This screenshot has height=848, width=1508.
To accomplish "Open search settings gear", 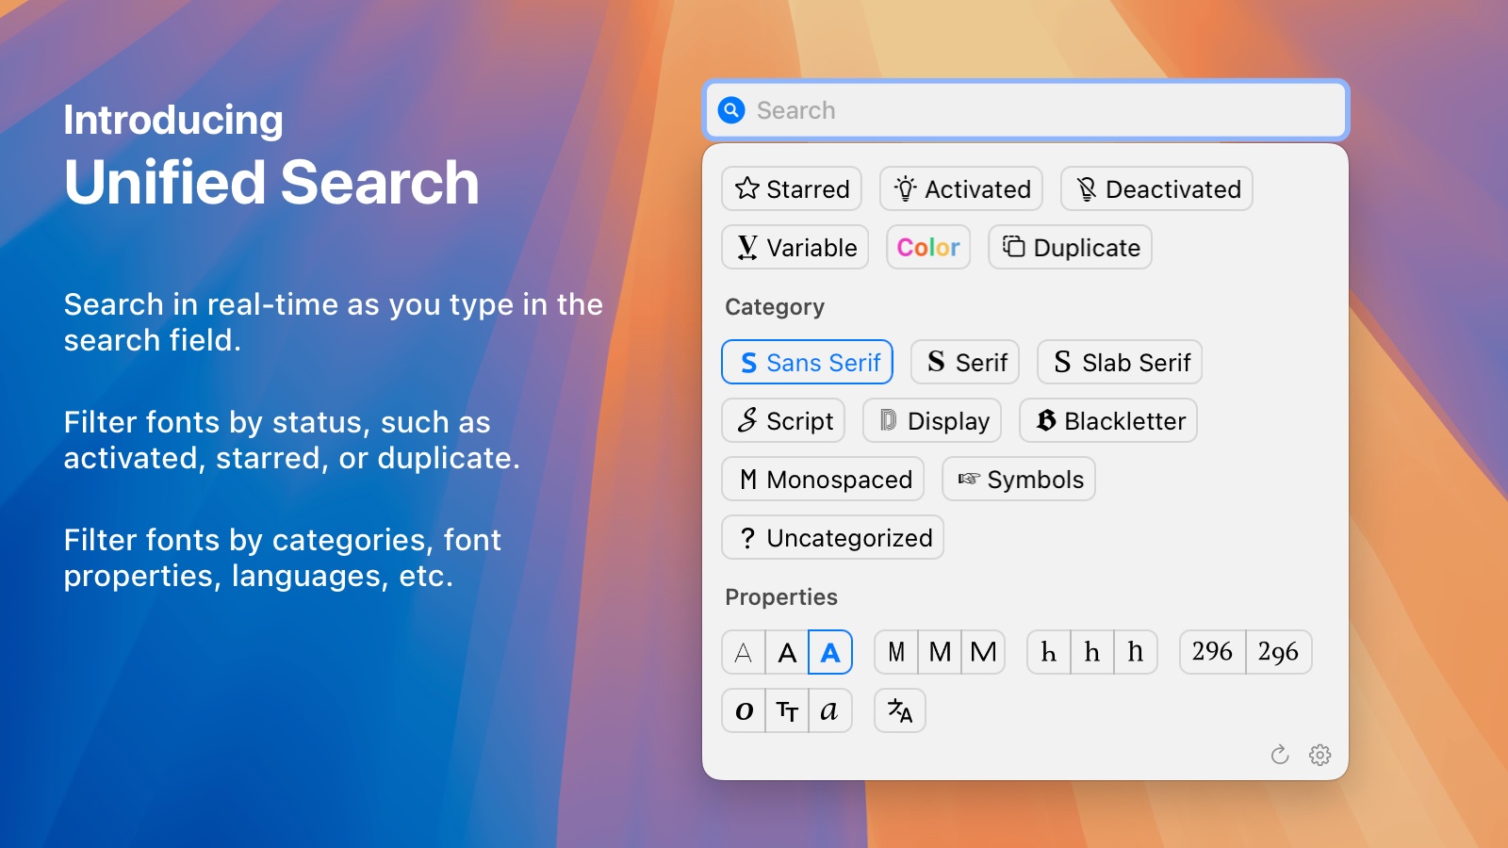I will [1319, 755].
